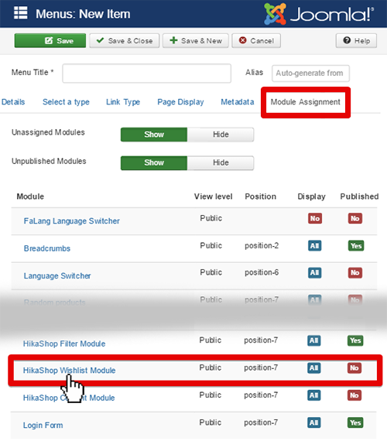Click the Menus grid icon in header

[x=21, y=13]
